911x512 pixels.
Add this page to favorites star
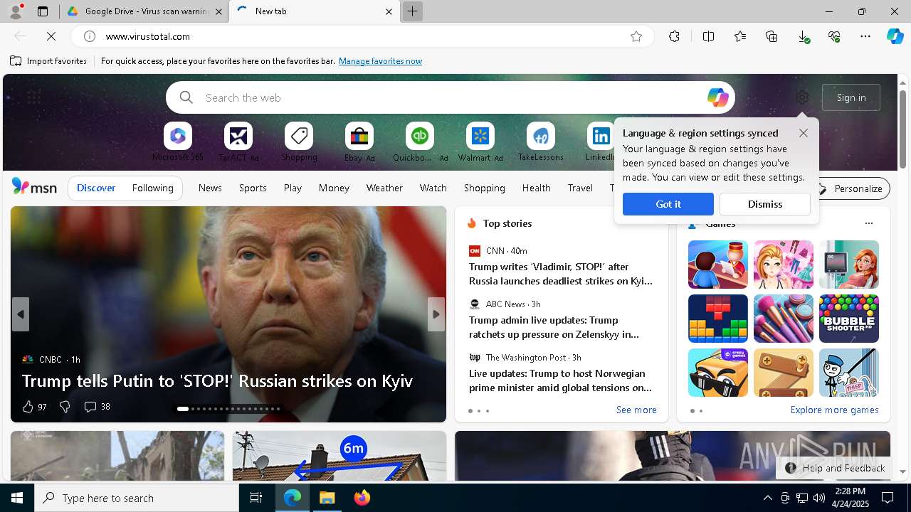[636, 36]
